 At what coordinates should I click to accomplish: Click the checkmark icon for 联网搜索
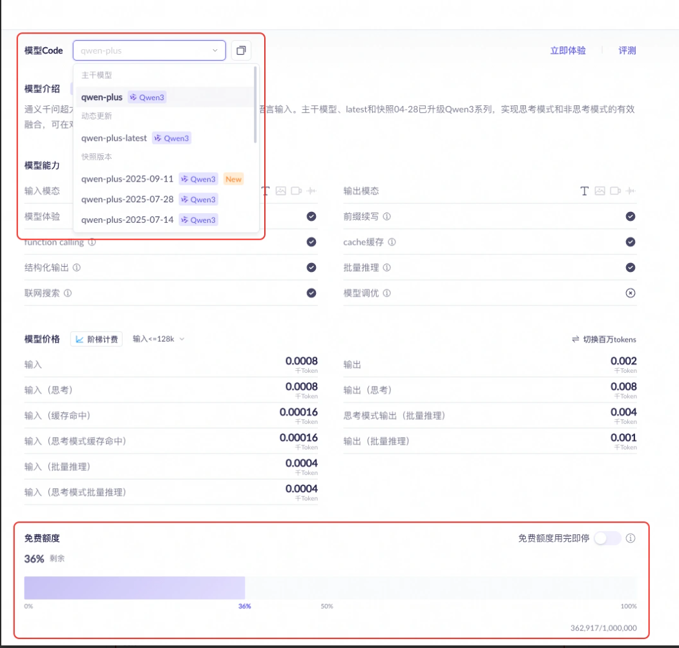[311, 293]
